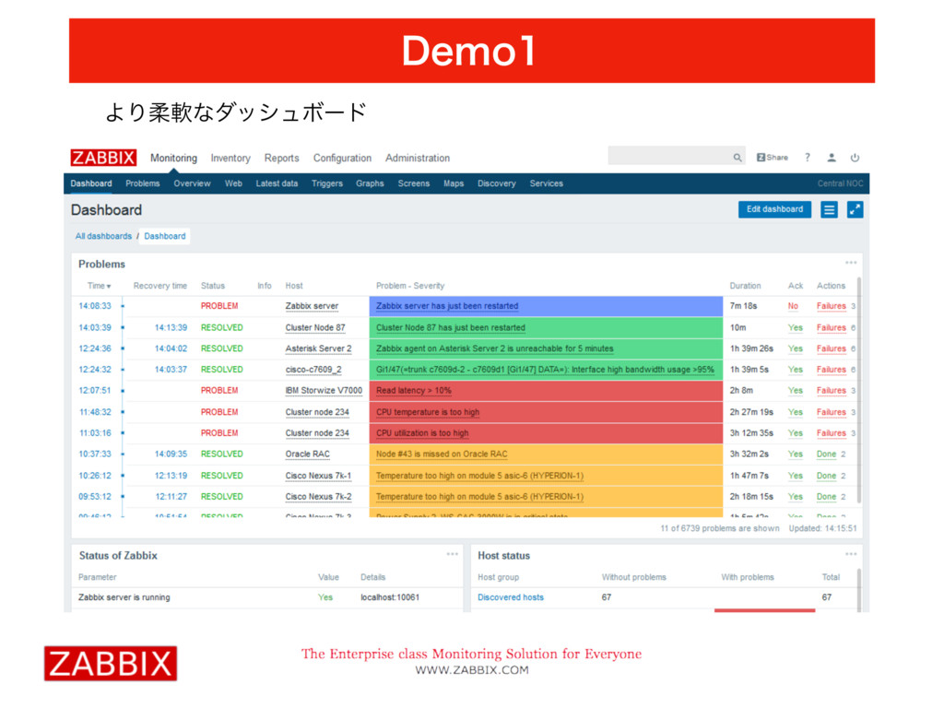The image size is (944, 708).
Task: Open Oracle RAC host link
Action: (308, 454)
